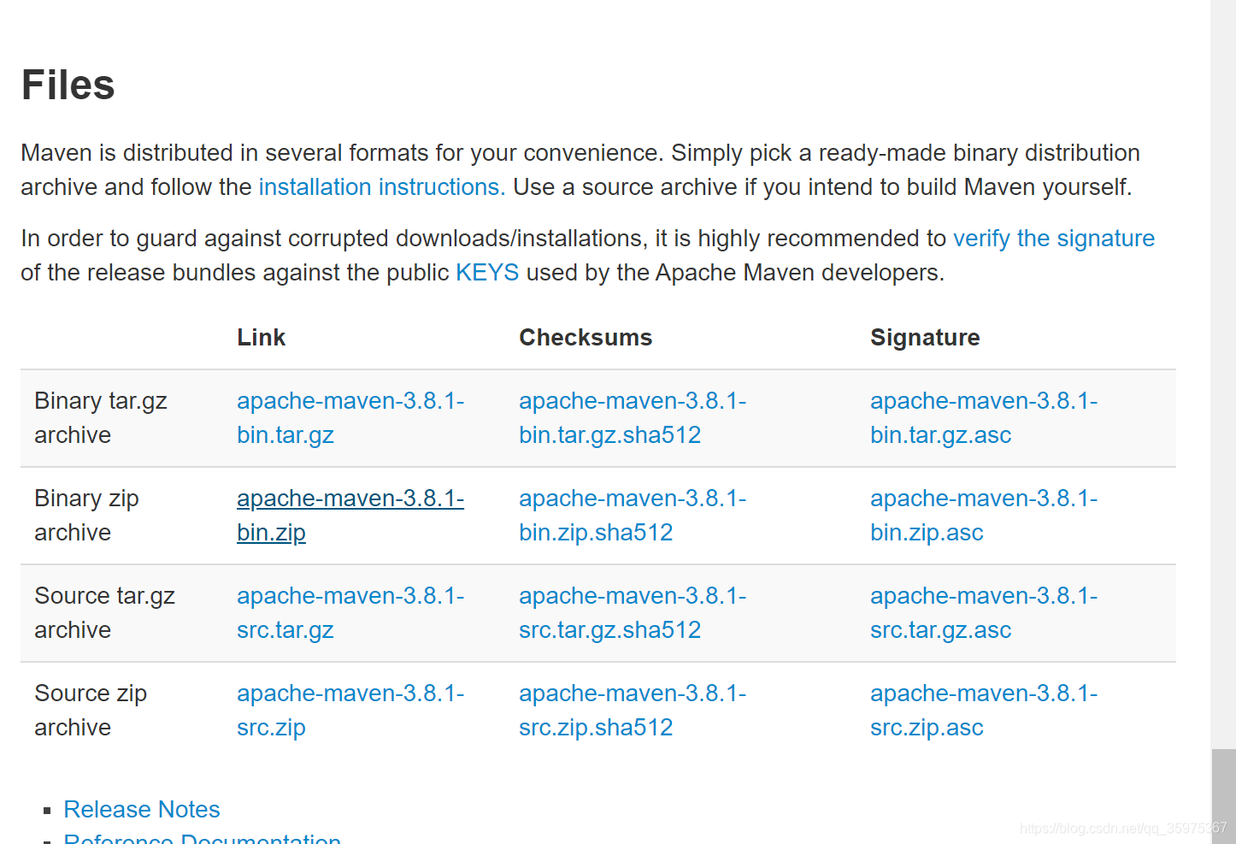Click the 'Source zip archive' row label
The height and width of the screenshot is (844, 1236).
91,711
